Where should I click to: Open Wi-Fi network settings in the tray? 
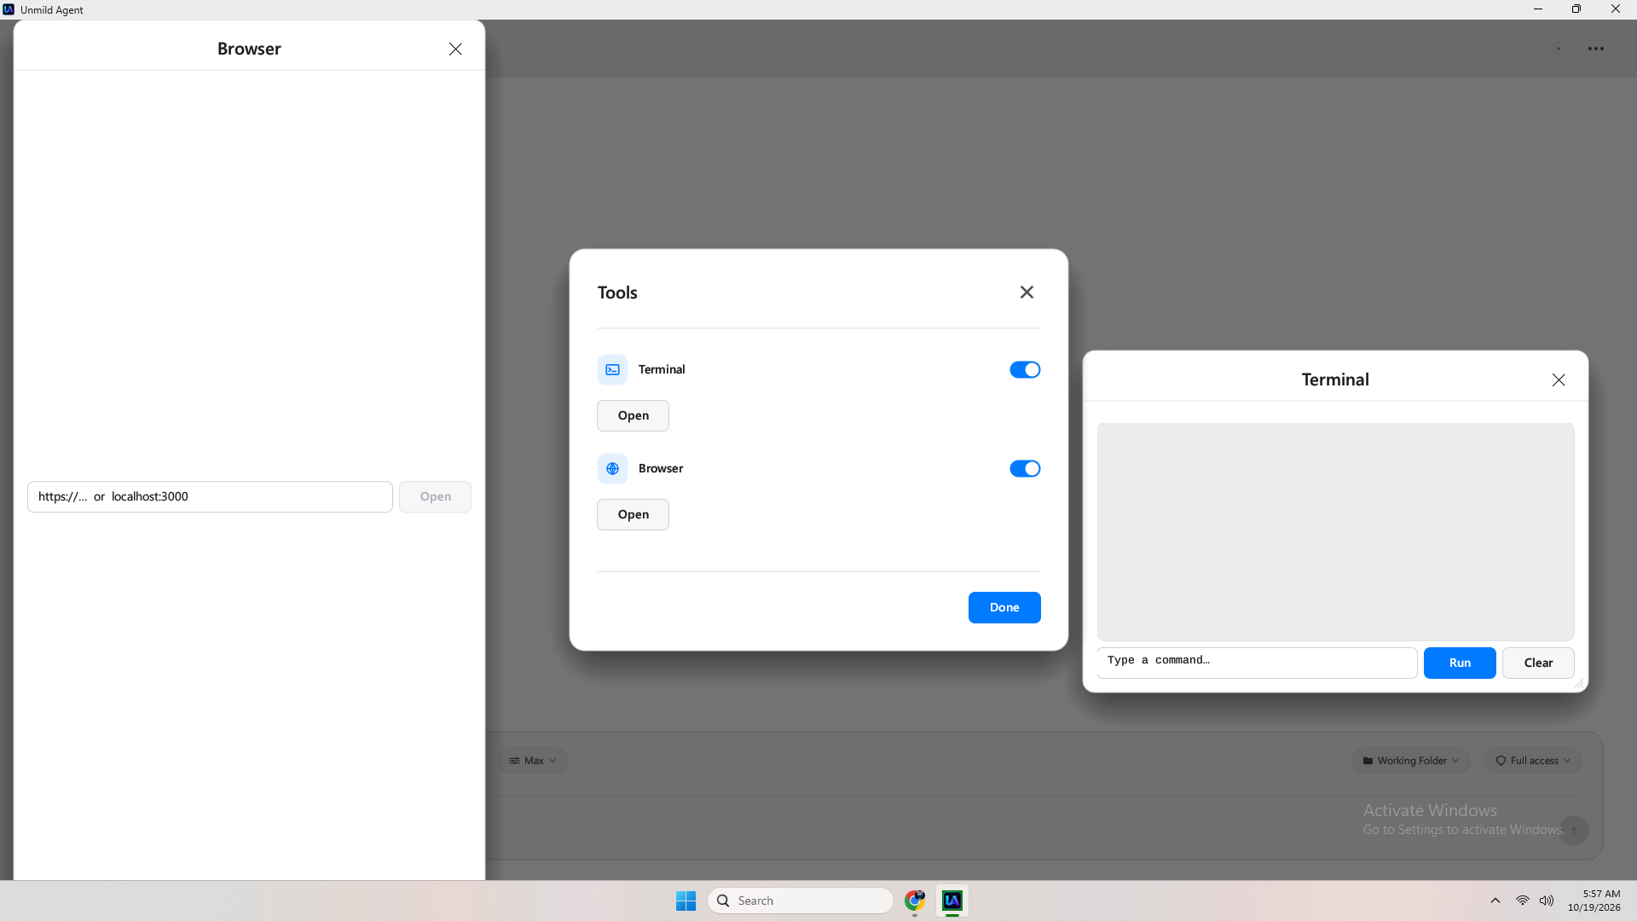coord(1522,901)
